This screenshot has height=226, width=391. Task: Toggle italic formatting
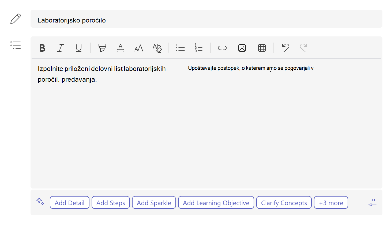(61, 48)
